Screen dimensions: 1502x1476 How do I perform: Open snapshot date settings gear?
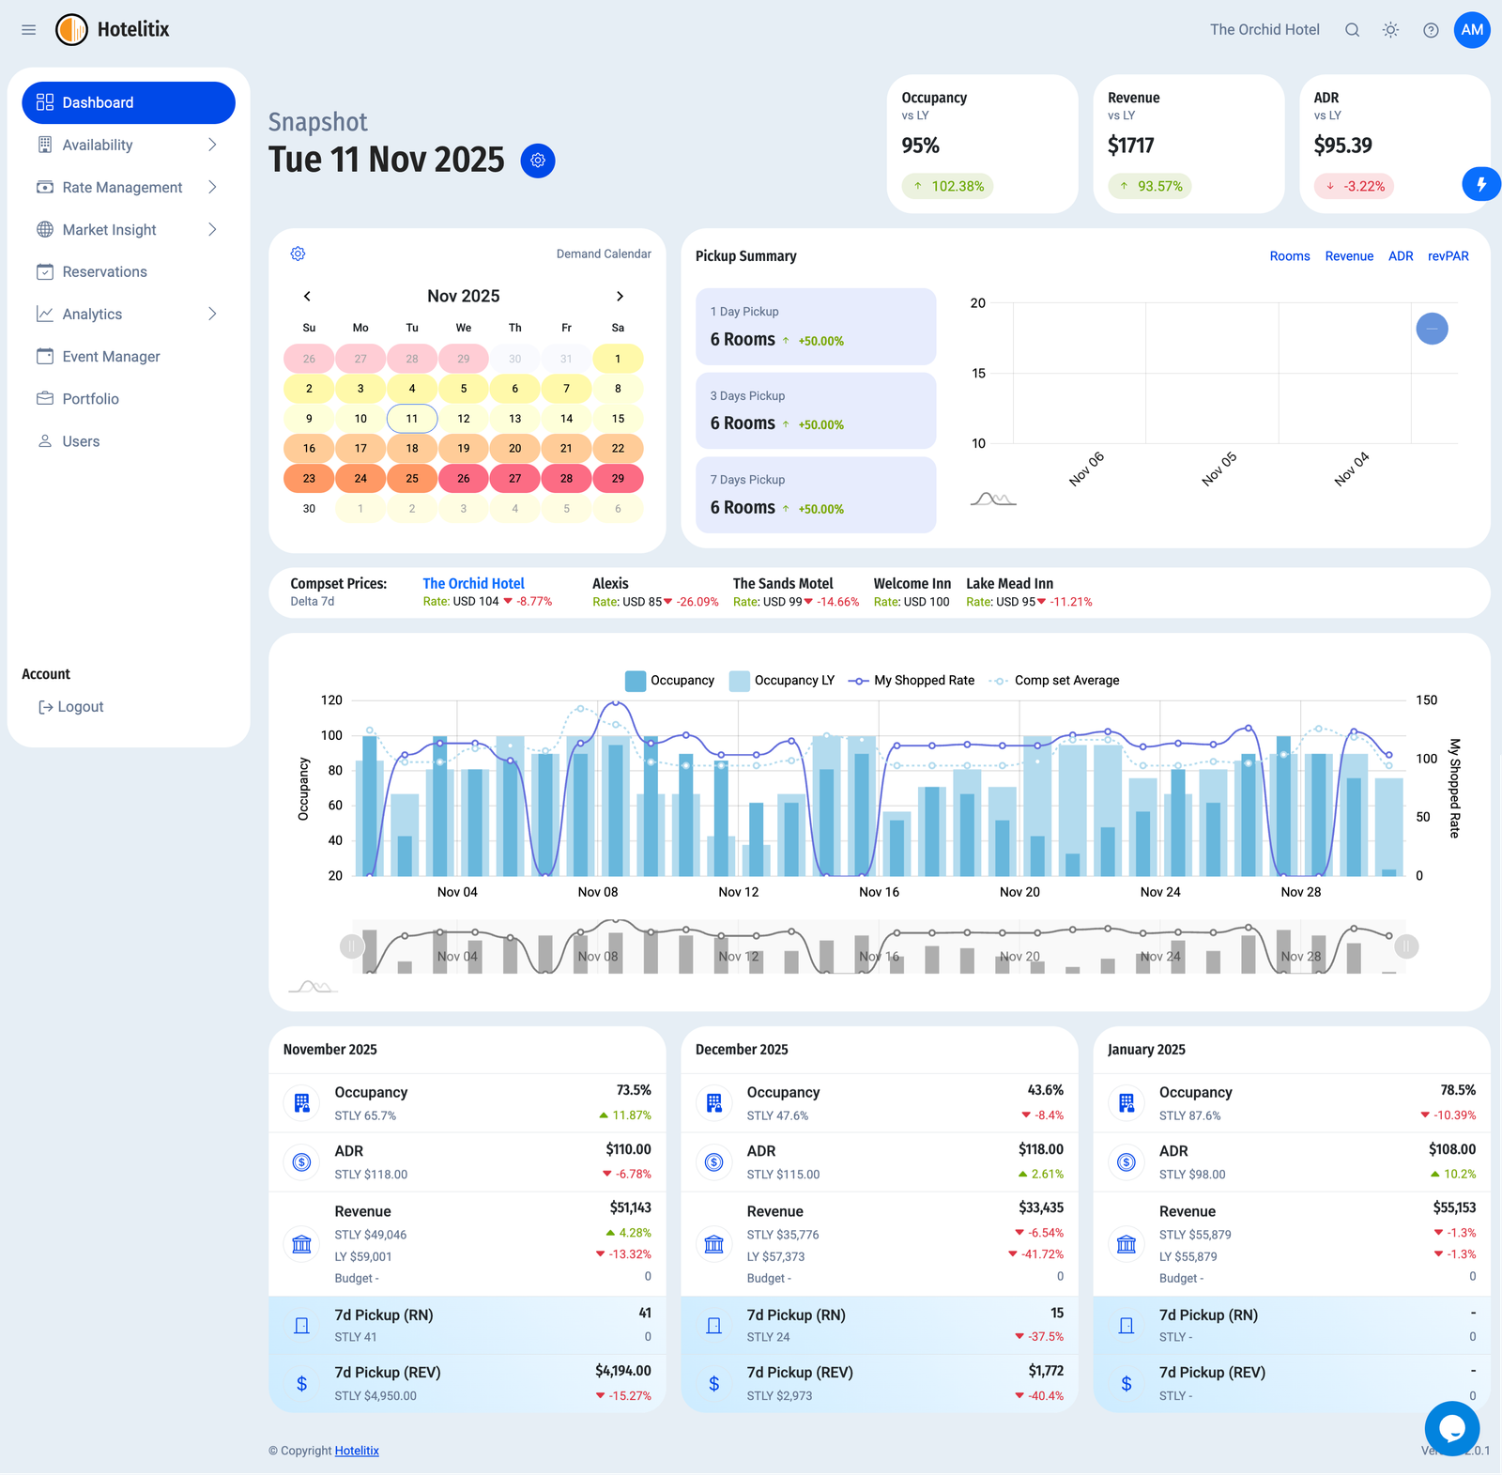pos(538,161)
